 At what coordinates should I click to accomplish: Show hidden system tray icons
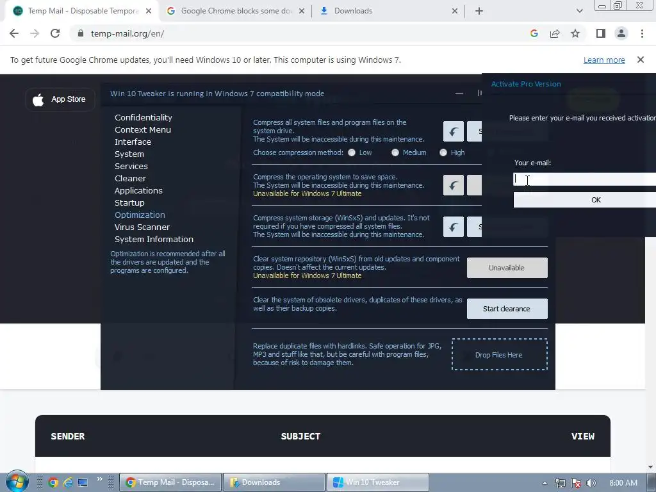click(545, 483)
